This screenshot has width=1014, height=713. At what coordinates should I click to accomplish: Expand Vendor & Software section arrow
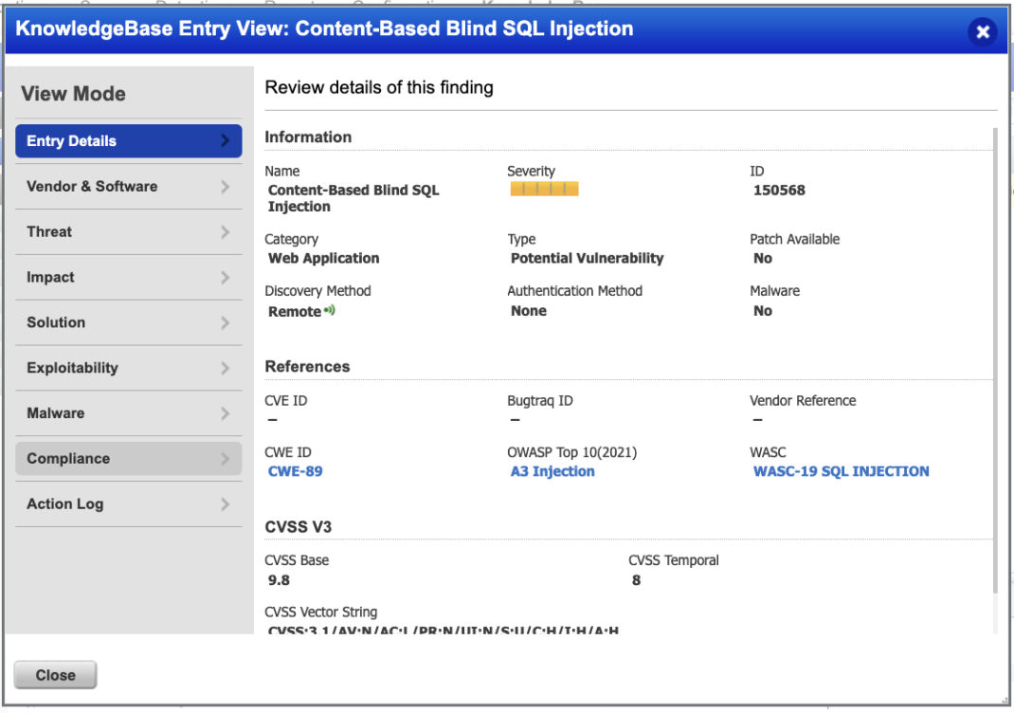coord(225,186)
